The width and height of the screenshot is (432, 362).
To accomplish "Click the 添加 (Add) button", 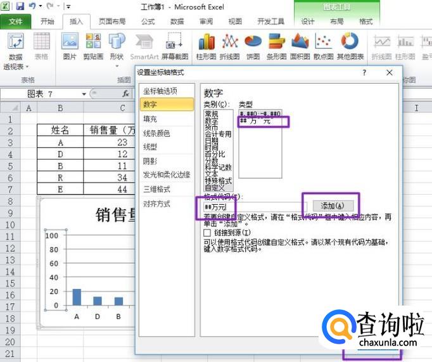I will point(333,205).
